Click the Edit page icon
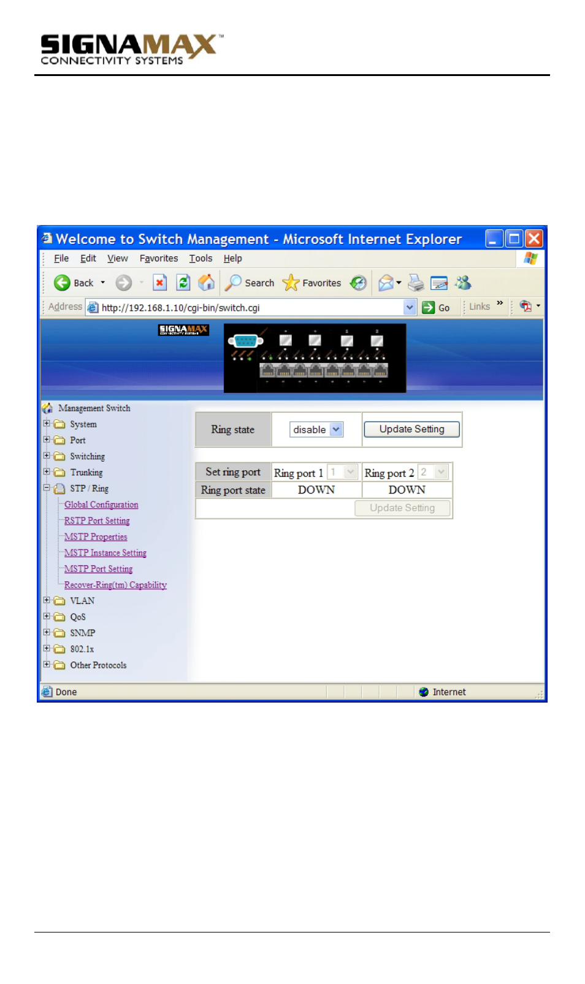This screenshot has height=984, width=585. tap(439, 283)
